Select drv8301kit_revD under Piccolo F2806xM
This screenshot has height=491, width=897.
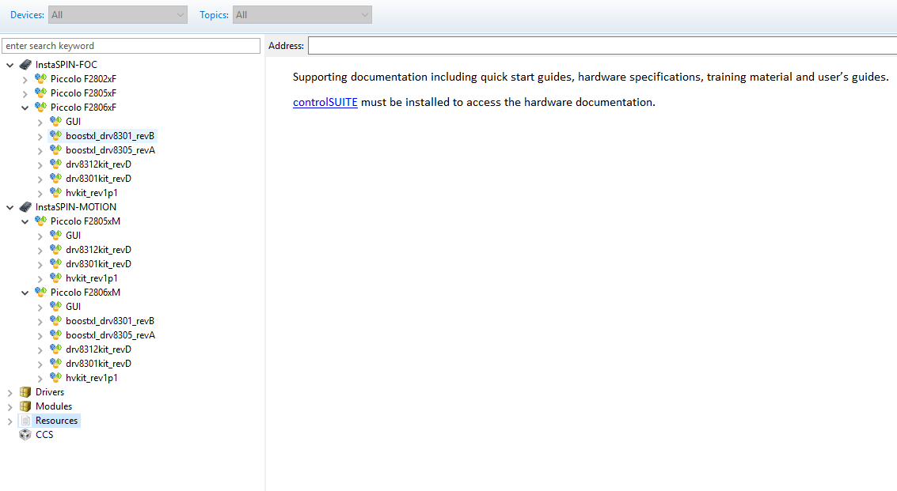pos(98,364)
